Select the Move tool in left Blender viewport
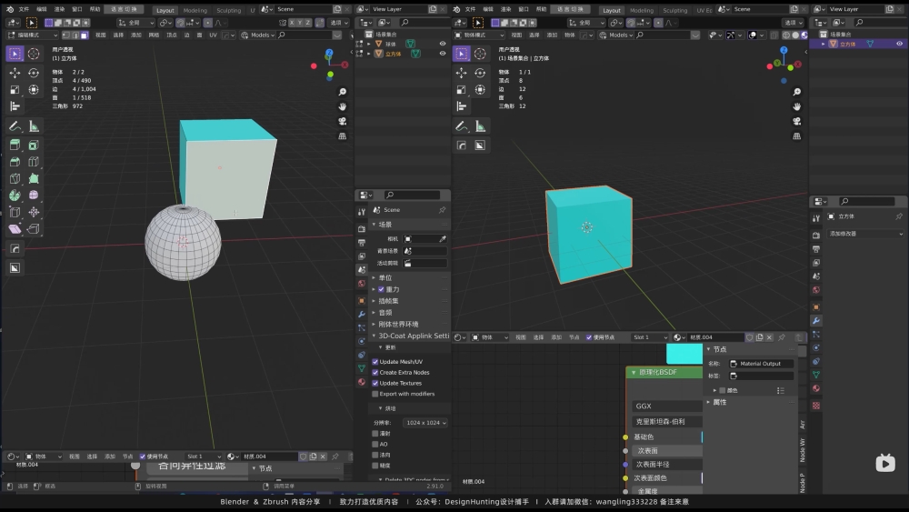The image size is (909, 512). pyautogui.click(x=15, y=73)
